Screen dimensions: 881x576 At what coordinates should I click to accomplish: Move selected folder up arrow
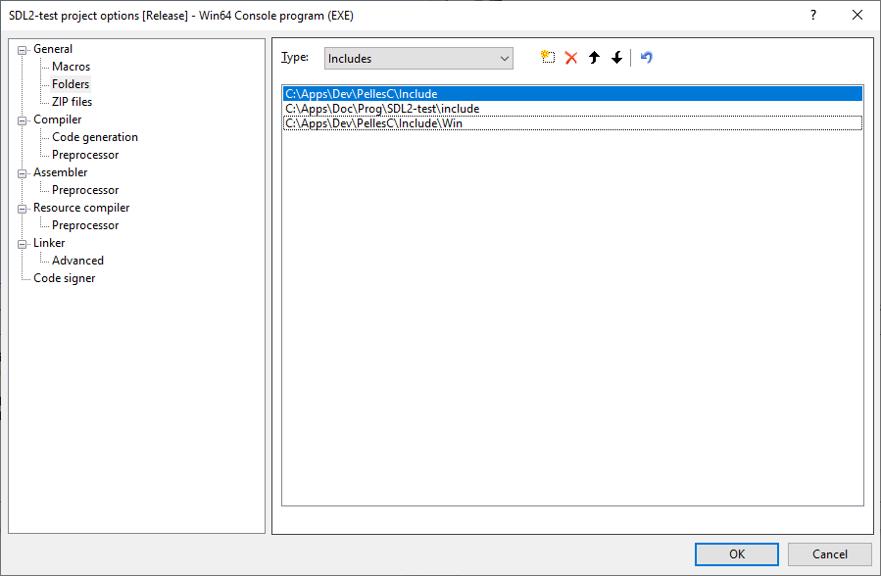(594, 57)
